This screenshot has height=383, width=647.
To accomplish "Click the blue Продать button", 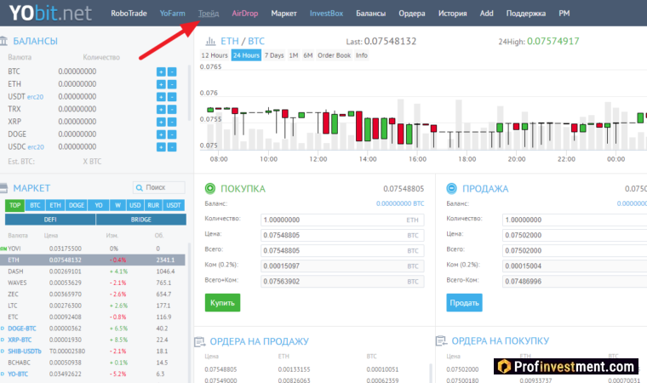I will coord(464,302).
